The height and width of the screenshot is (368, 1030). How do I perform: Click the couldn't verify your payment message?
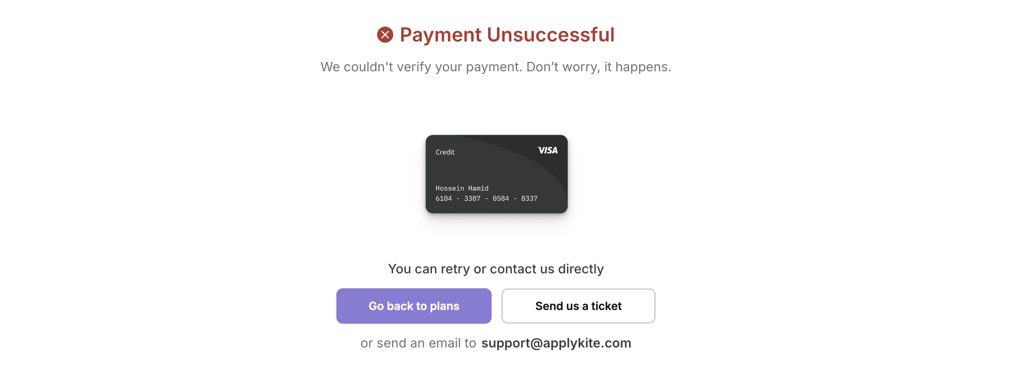pyautogui.click(x=421, y=67)
